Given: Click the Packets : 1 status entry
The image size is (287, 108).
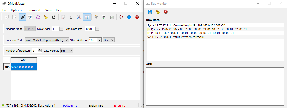Looking at the screenshot, I should pyautogui.click(x=70, y=106).
